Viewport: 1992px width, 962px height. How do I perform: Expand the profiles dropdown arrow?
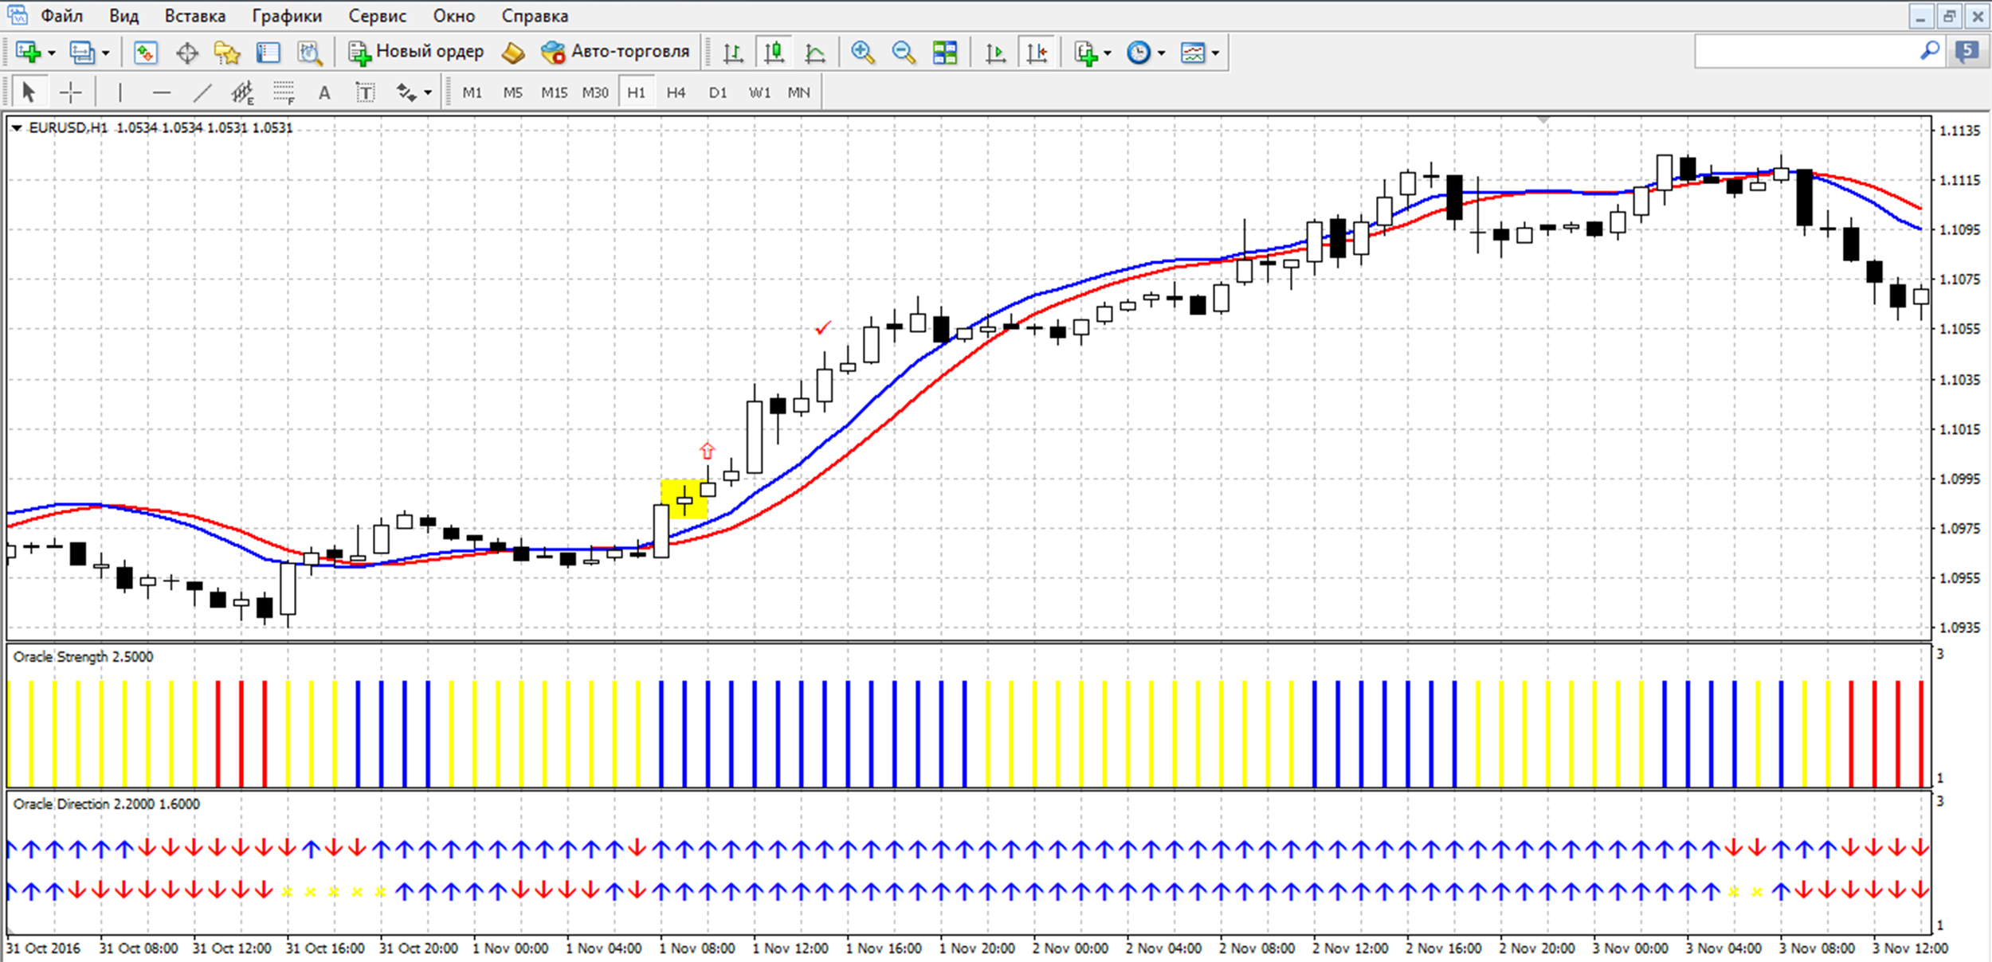(x=105, y=53)
